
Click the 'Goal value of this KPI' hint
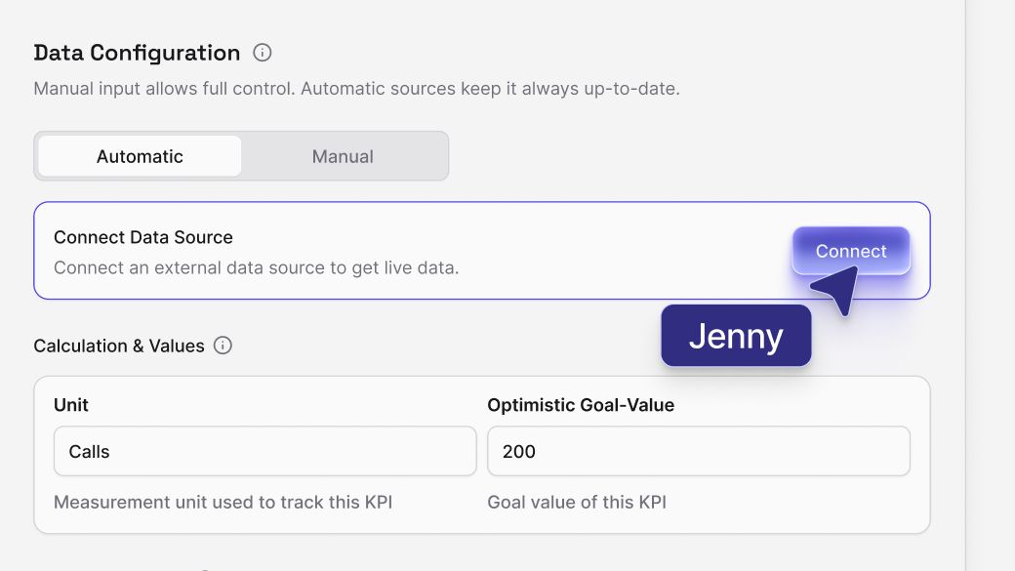click(577, 503)
